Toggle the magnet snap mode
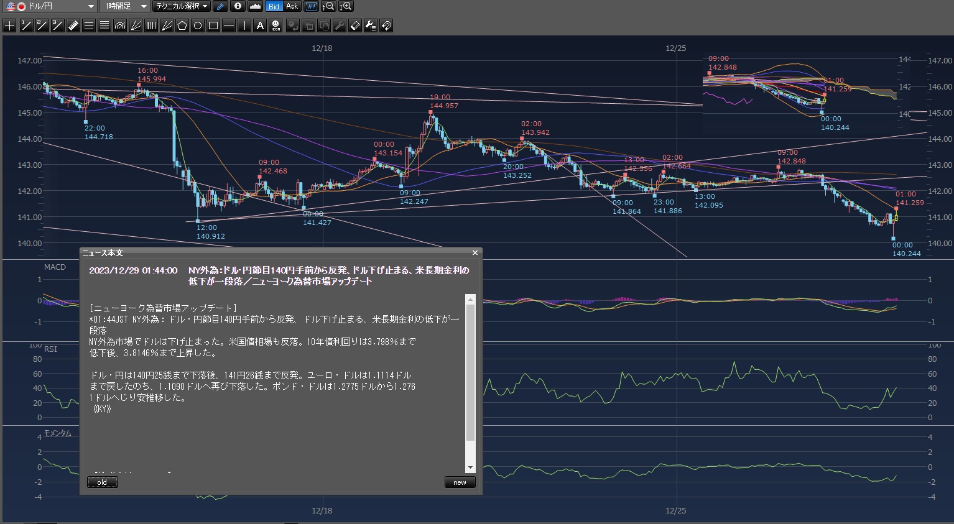Screen dimensions: 954x524 tap(386, 25)
